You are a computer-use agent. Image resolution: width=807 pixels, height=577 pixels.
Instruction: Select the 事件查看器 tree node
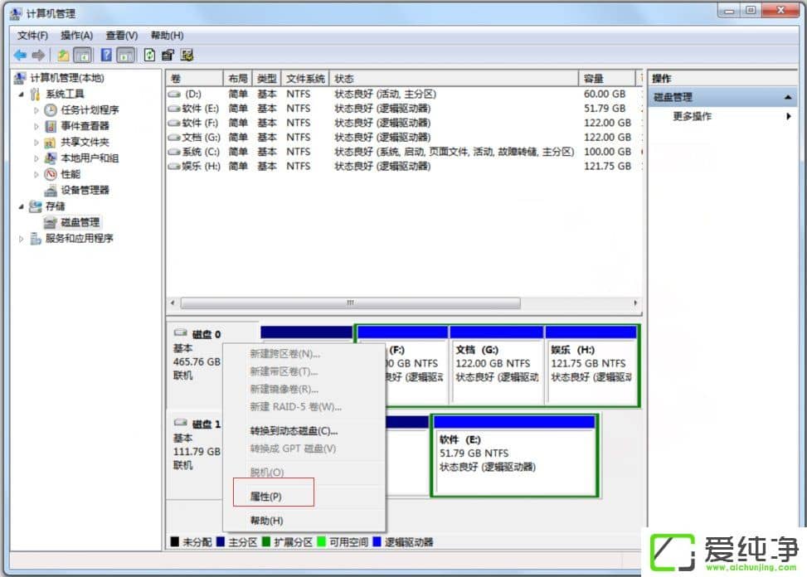(x=85, y=126)
